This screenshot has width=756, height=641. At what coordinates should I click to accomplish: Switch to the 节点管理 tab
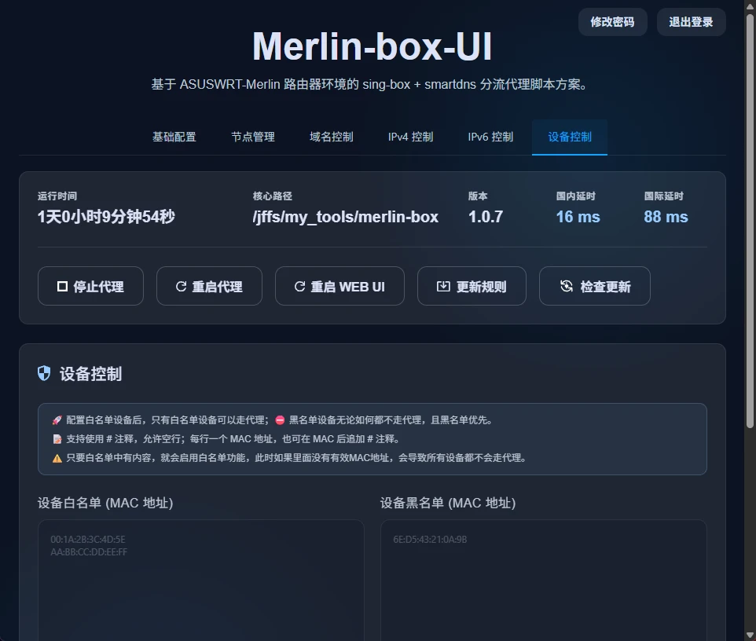pyautogui.click(x=252, y=137)
